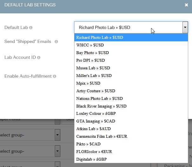The image size is (192, 167).
Task: Click the Enable Auto-fulfillment label
Action: click(28, 76)
